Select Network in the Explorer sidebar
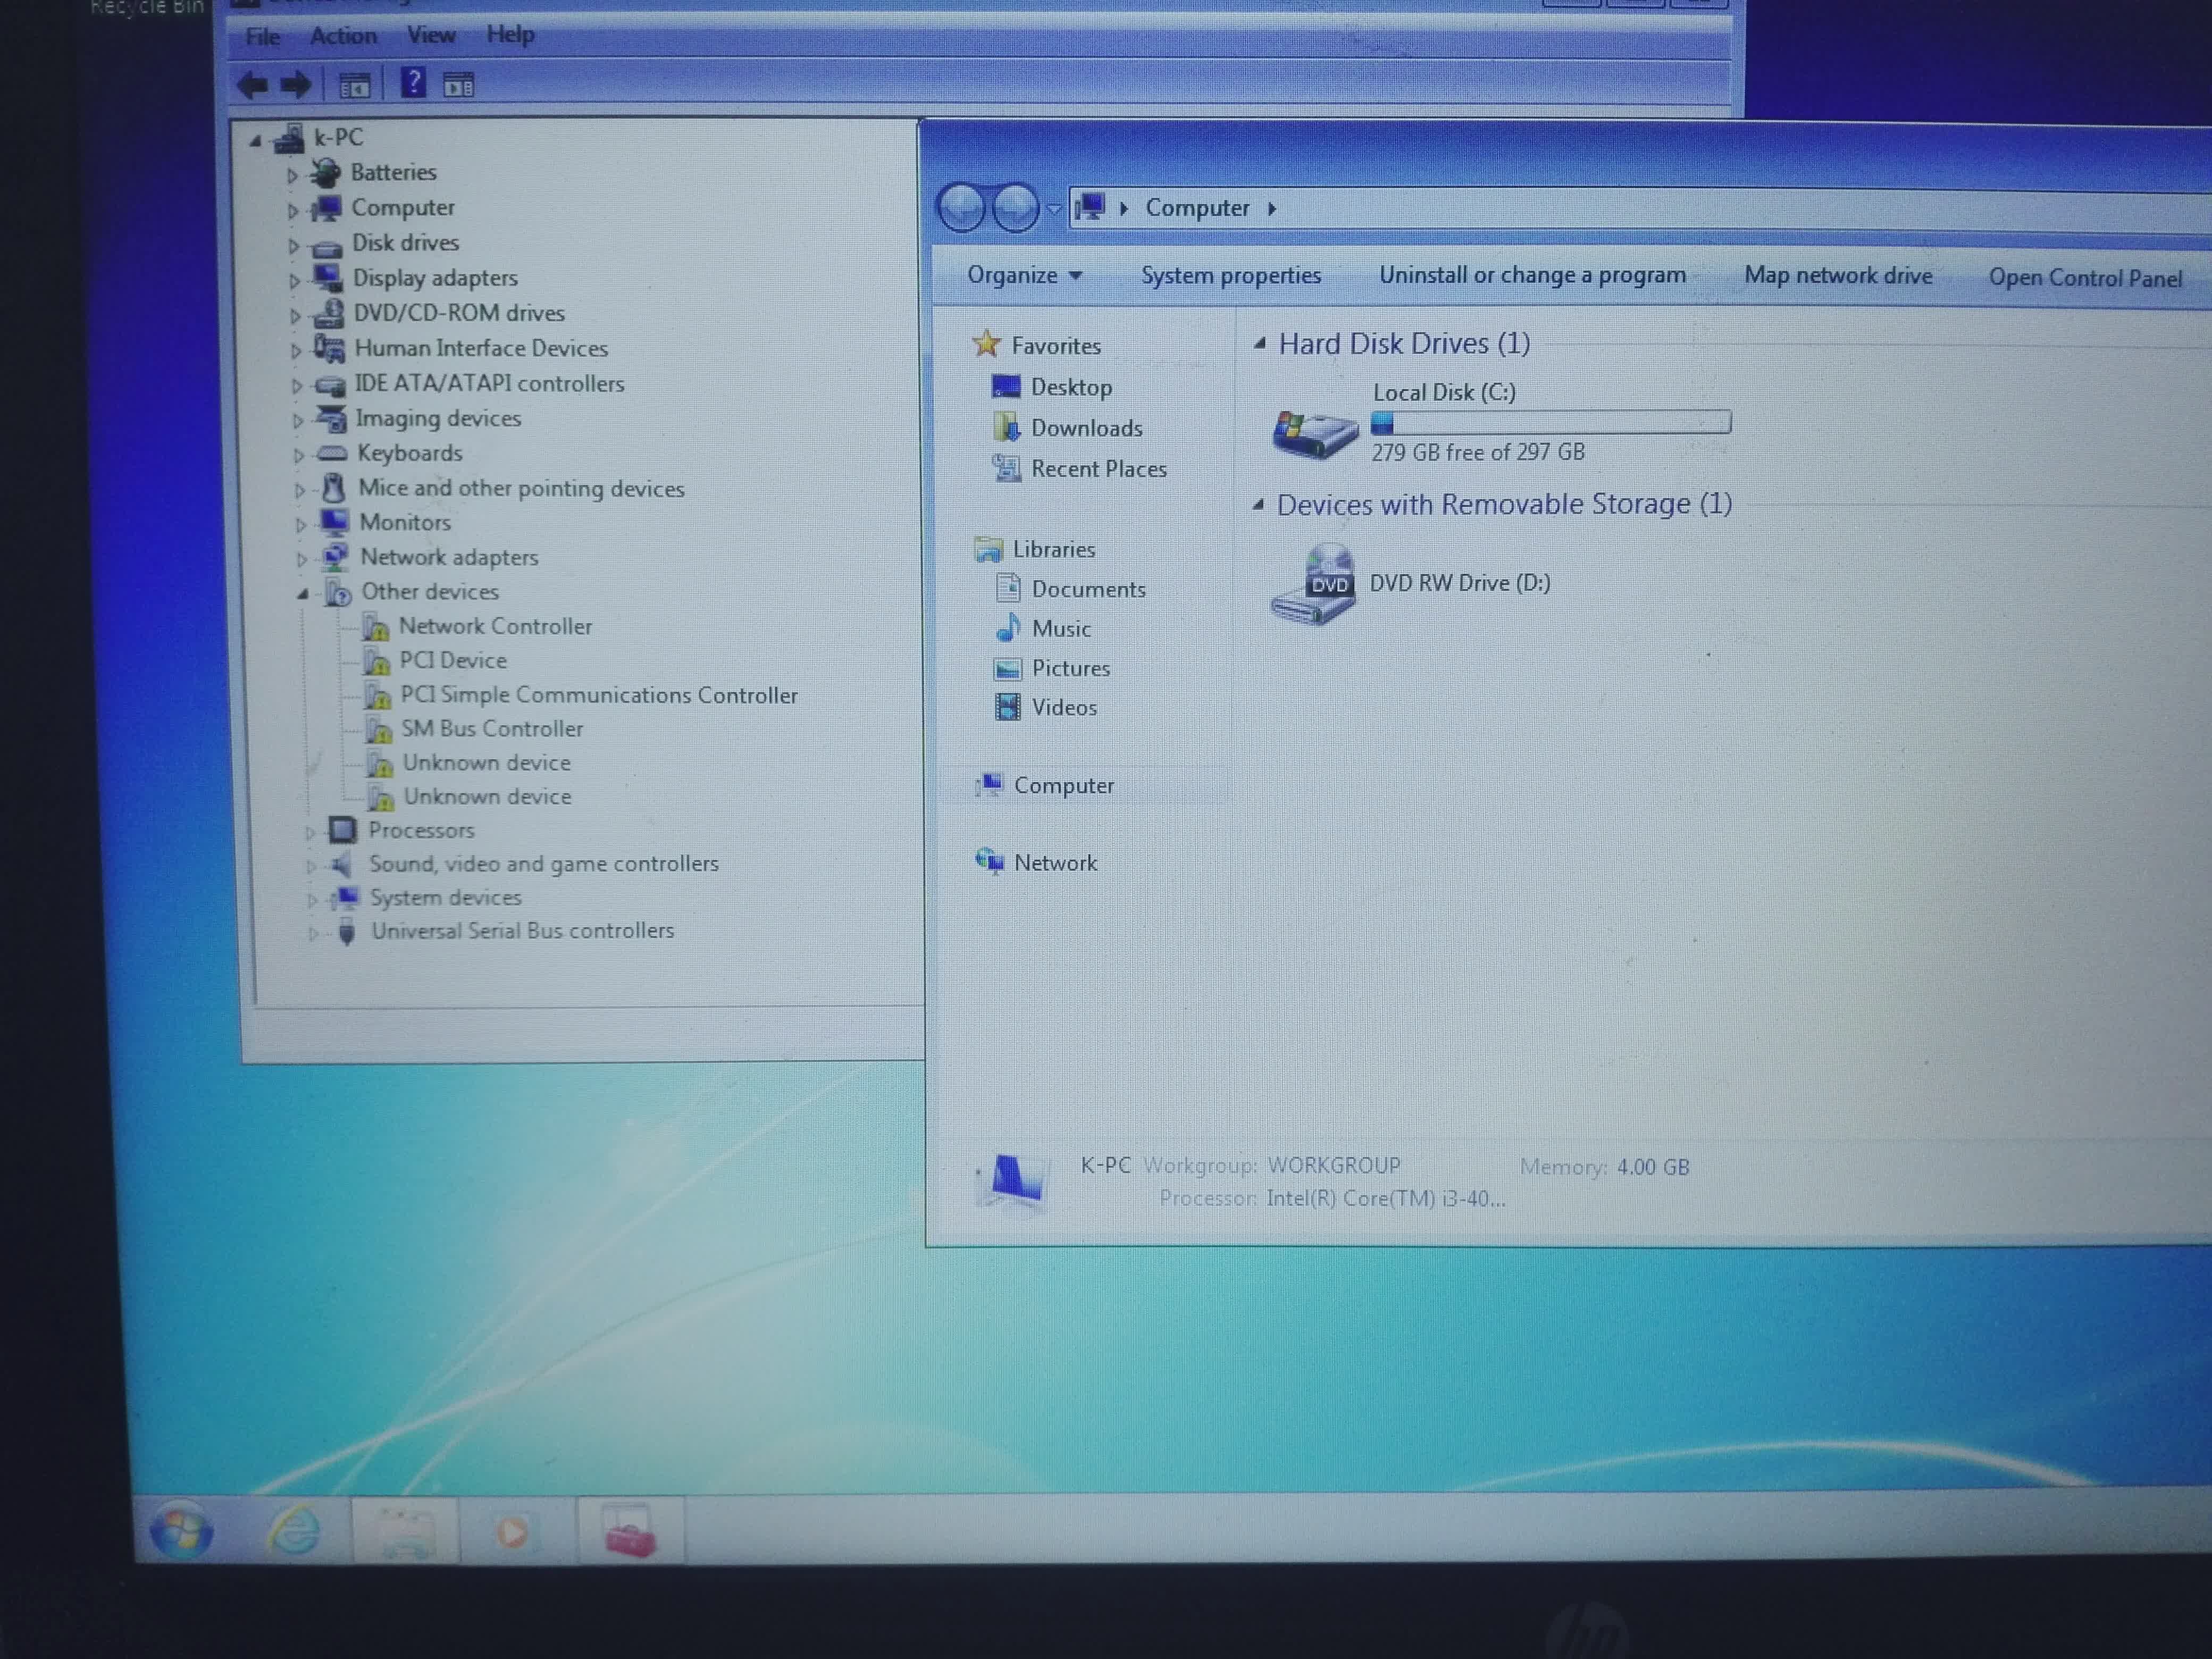The height and width of the screenshot is (1659, 2212). [1055, 862]
